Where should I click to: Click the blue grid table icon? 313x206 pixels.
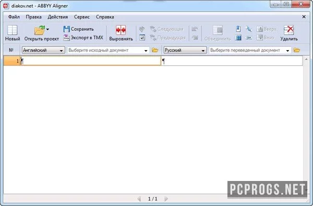coord(238,38)
